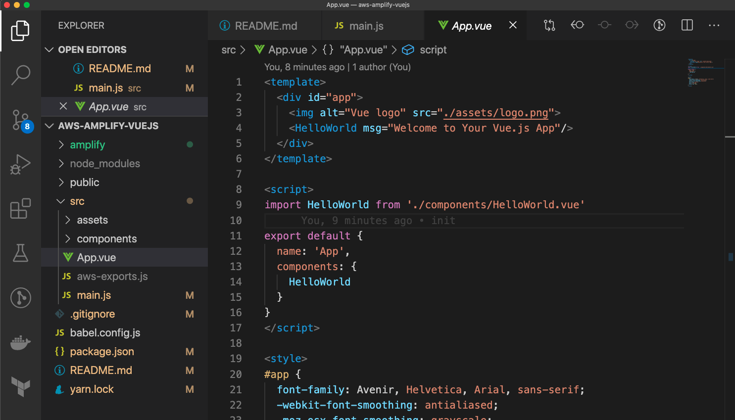
Task: Open the Search view in activity bar
Action: pyautogui.click(x=20, y=75)
